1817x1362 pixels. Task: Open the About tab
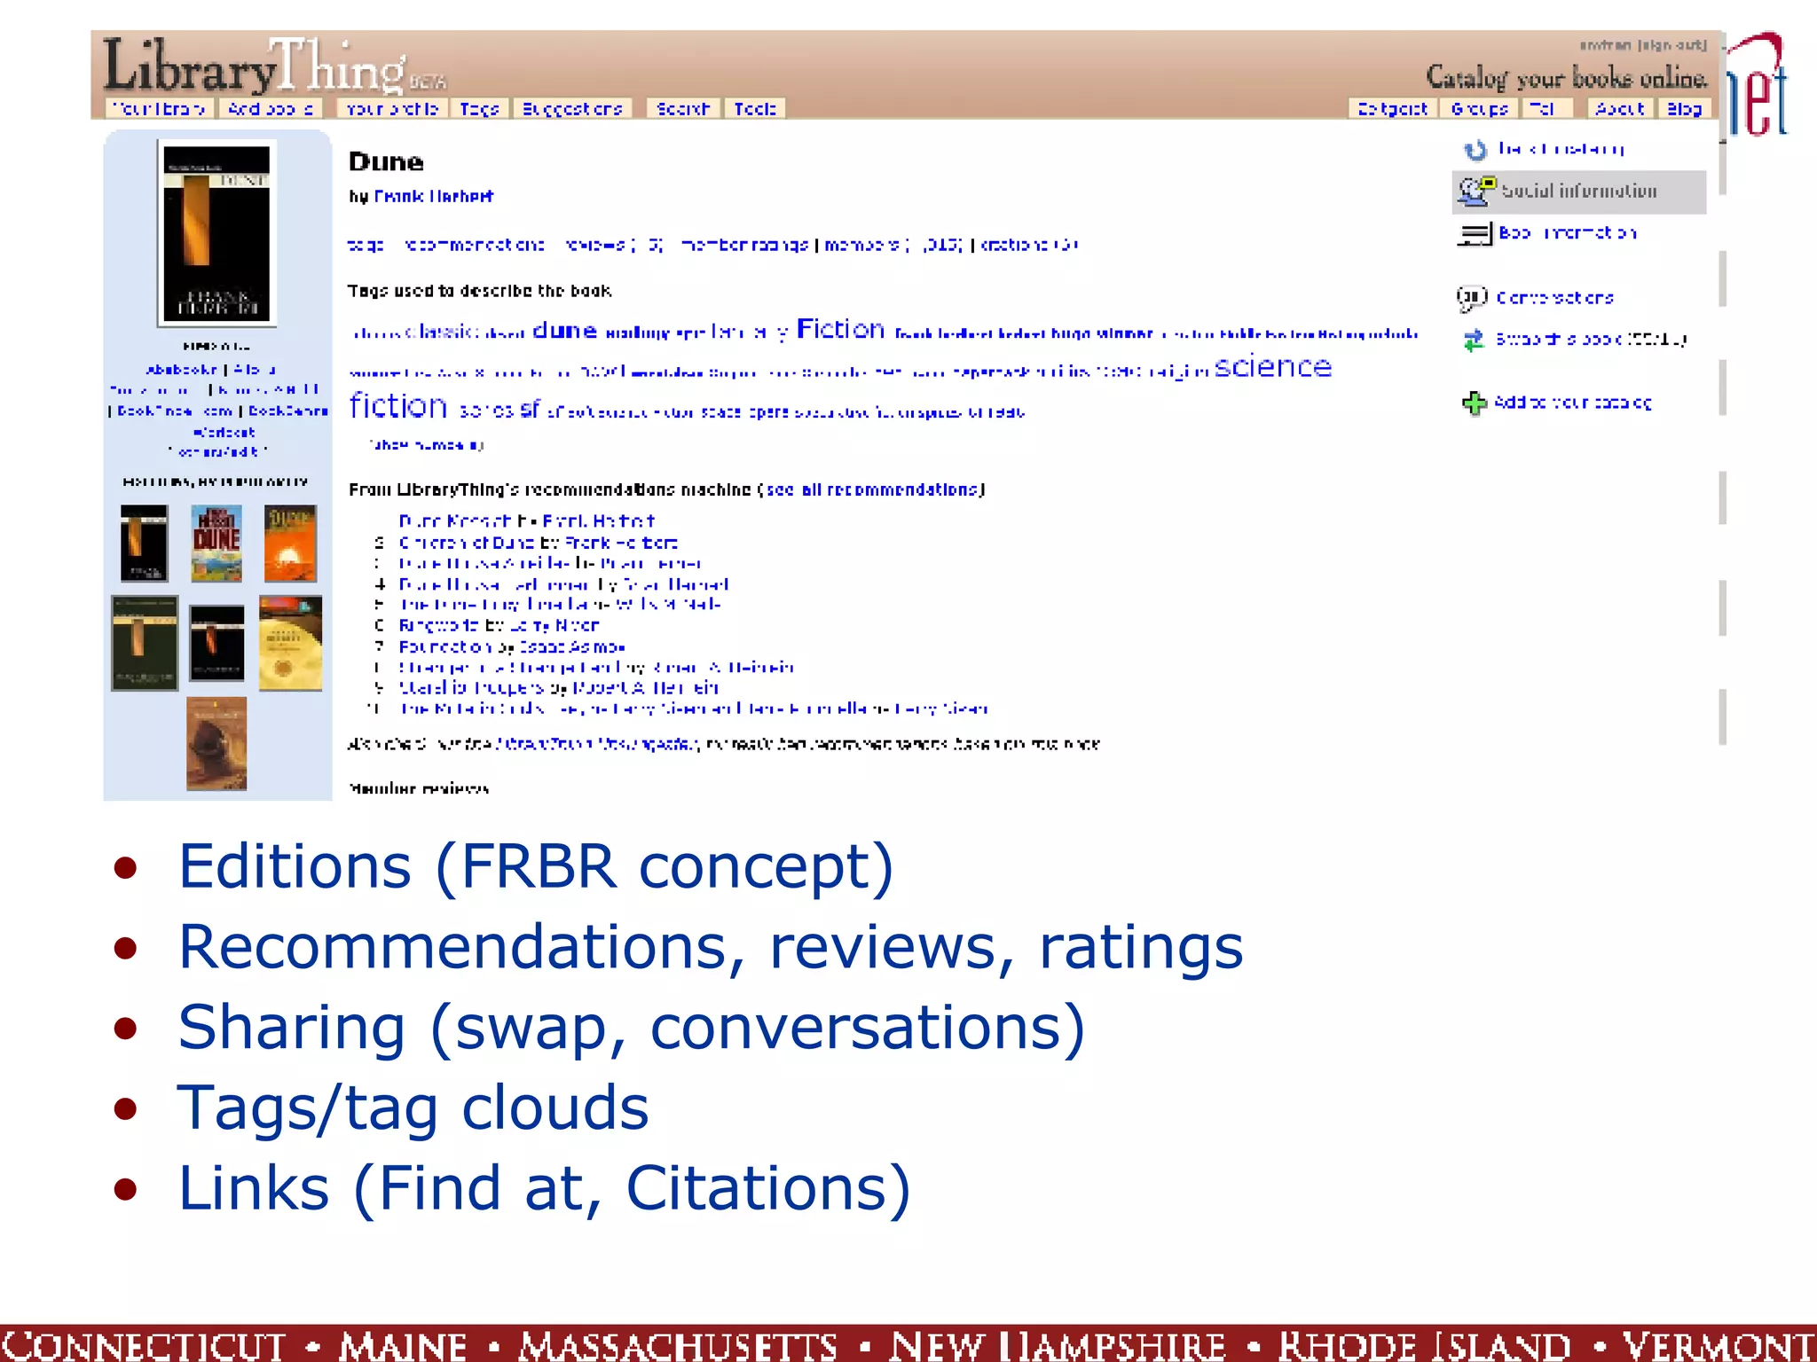tap(1620, 108)
